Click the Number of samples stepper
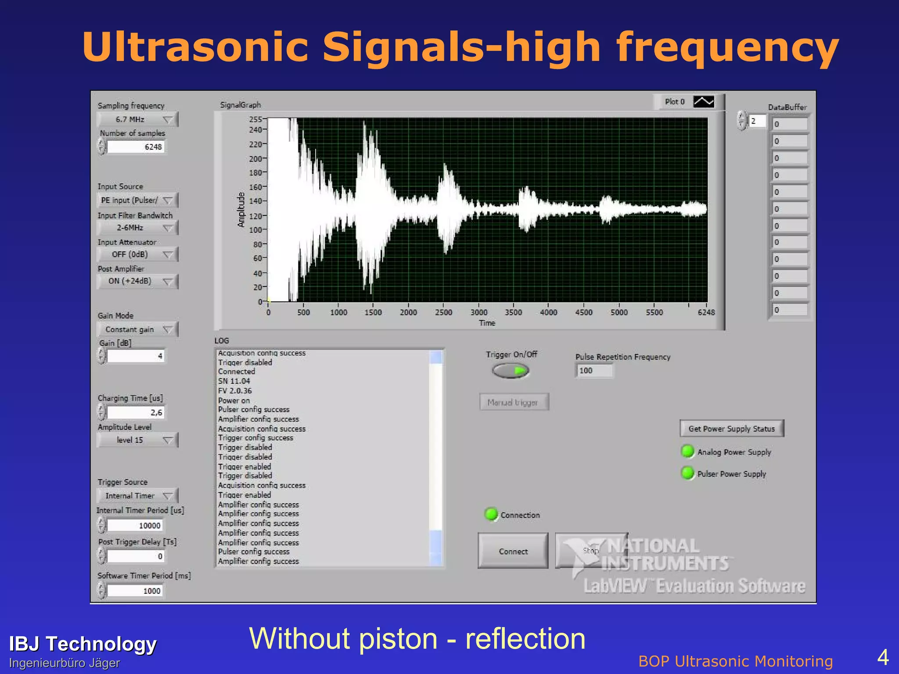This screenshot has width=899, height=674. pyautogui.click(x=101, y=147)
